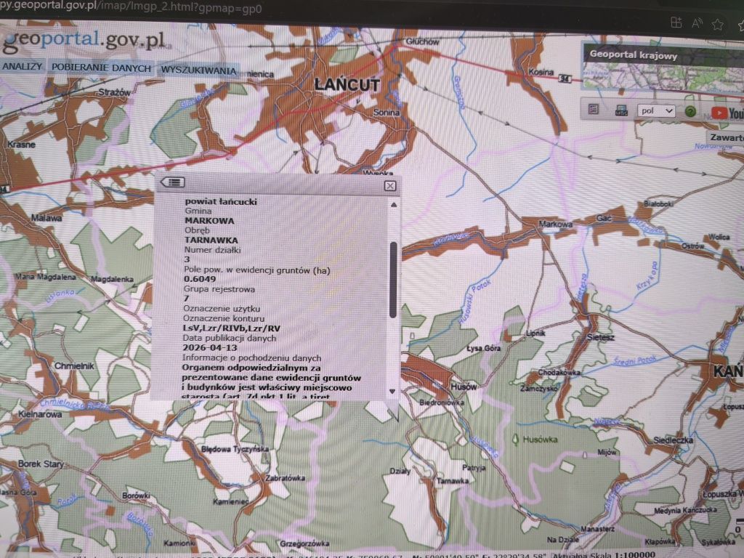Open the POBIERANIE DANYCH menu
Viewport: 744px width, 558px height.
pyautogui.click(x=101, y=68)
